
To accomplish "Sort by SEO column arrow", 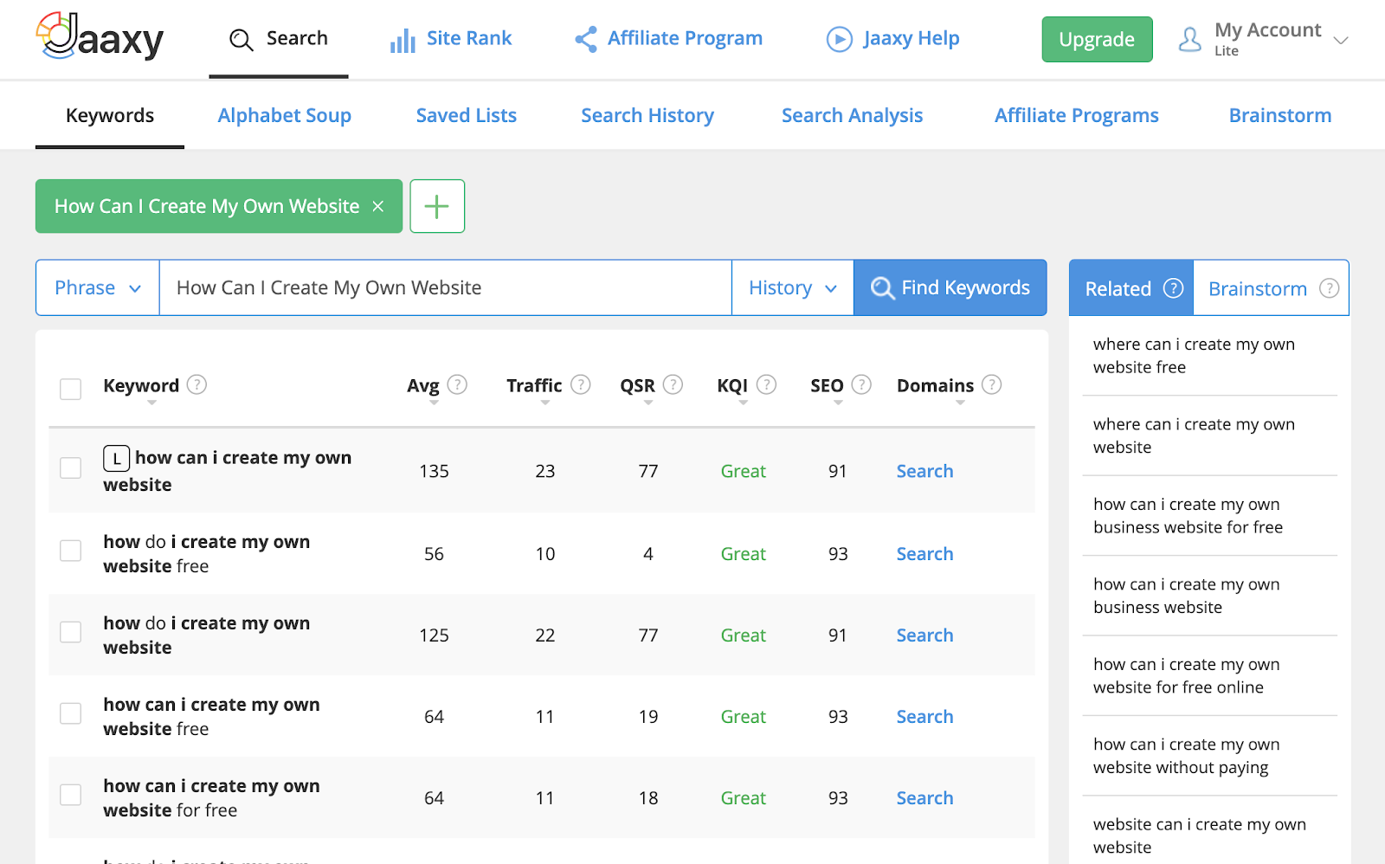I will (x=837, y=403).
